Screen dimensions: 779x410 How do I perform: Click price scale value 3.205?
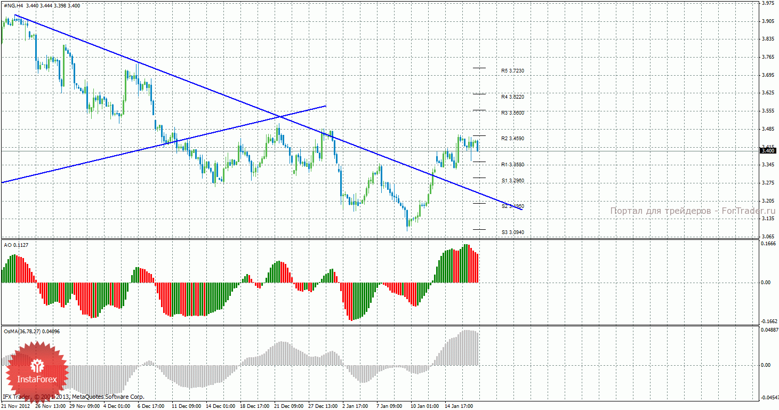coord(768,201)
